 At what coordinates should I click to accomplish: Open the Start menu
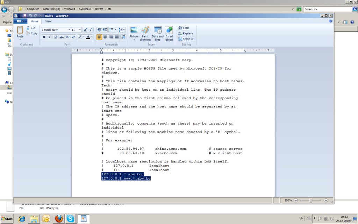tap(7, 219)
